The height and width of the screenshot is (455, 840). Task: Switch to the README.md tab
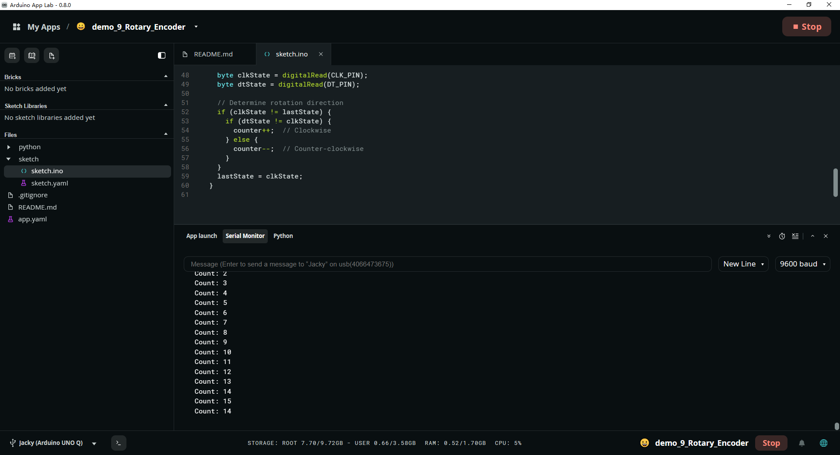pyautogui.click(x=213, y=54)
